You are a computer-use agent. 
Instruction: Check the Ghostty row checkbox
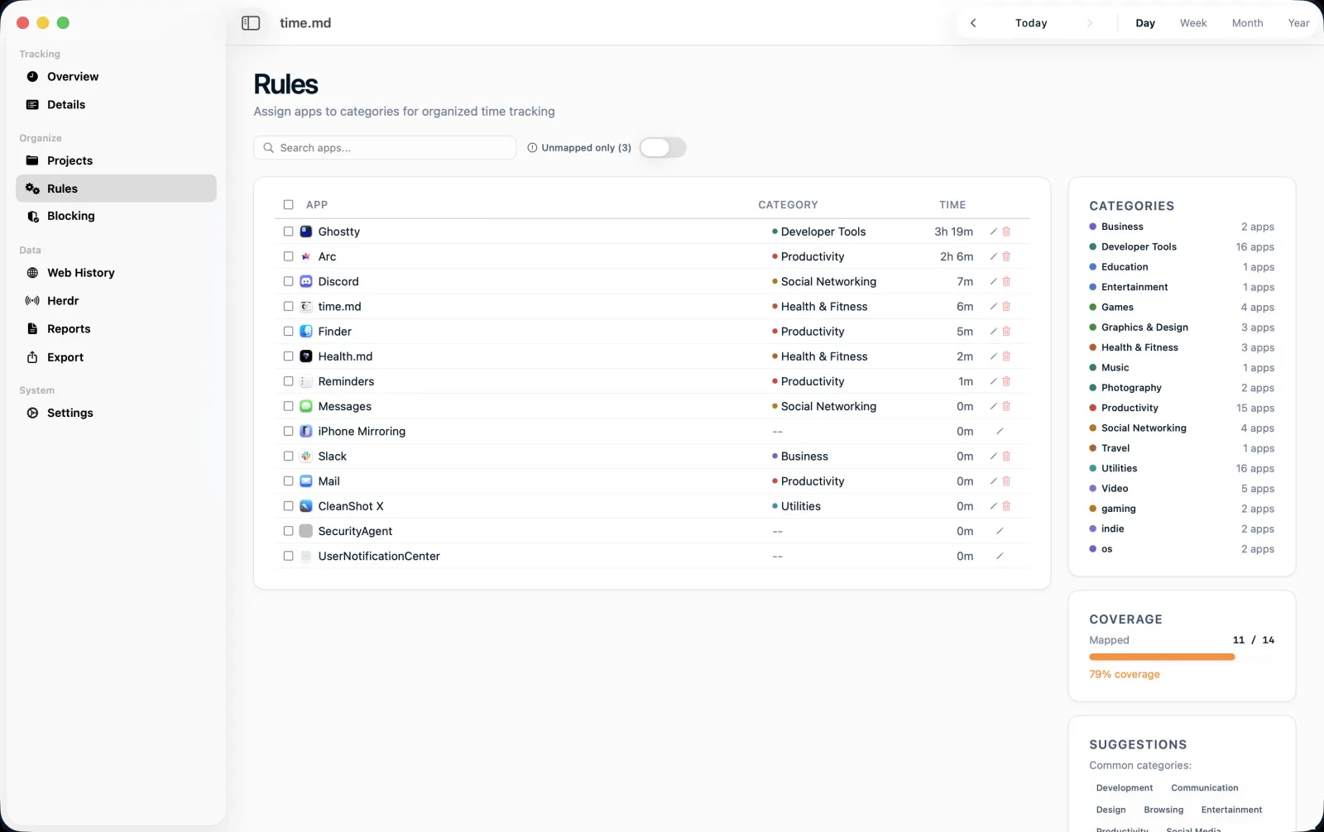pos(288,232)
